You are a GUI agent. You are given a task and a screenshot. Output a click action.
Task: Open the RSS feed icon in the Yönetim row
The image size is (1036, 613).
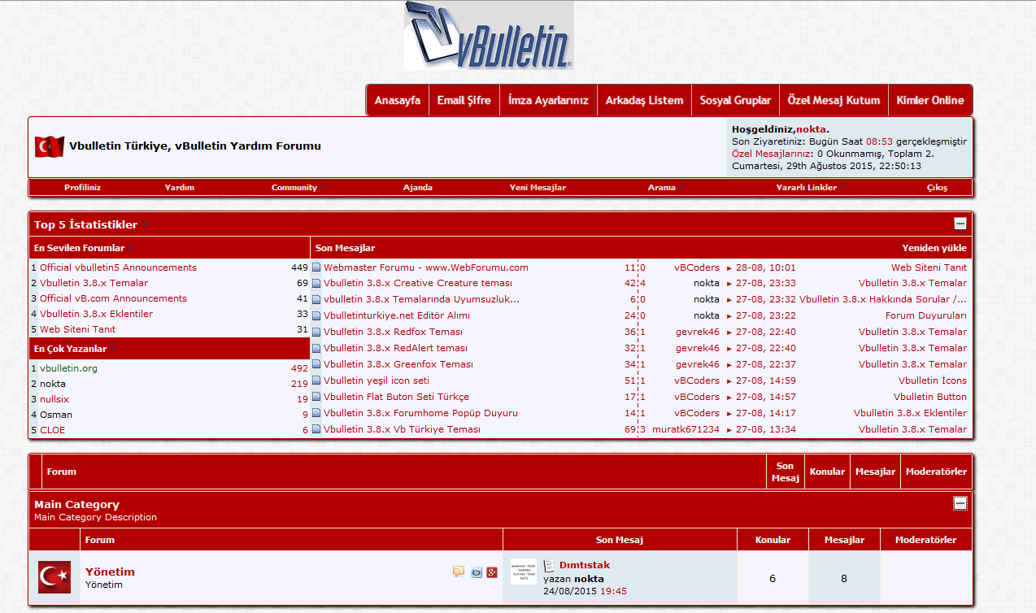[459, 572]
